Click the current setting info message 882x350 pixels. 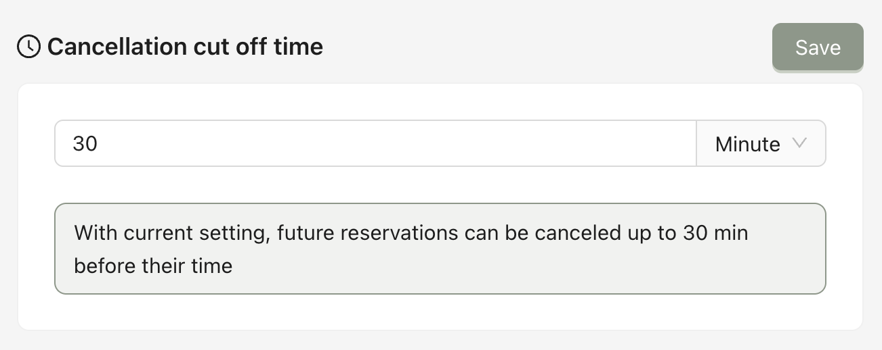(x=440, y=249)
